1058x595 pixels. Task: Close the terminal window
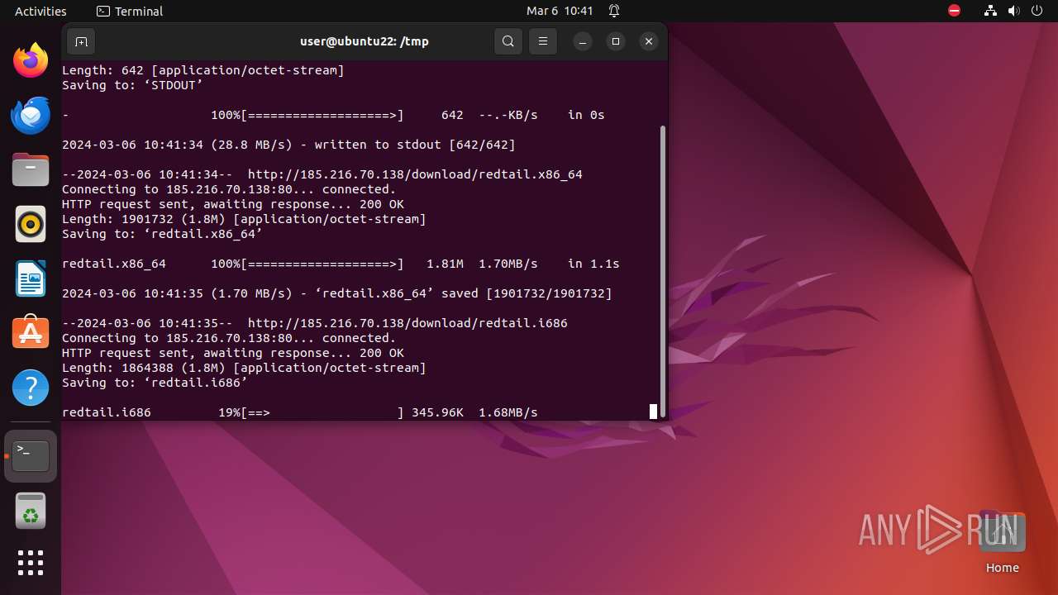(x=649, y=41)
